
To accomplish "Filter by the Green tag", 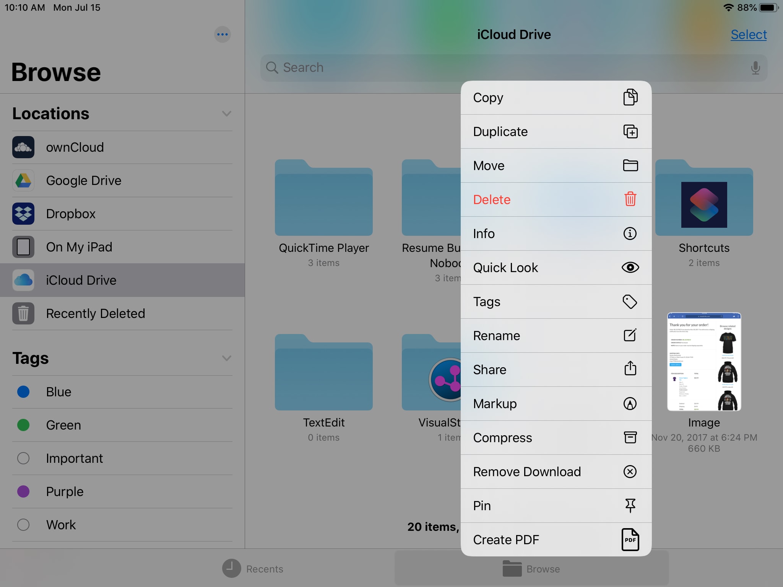I will [122, 425].
